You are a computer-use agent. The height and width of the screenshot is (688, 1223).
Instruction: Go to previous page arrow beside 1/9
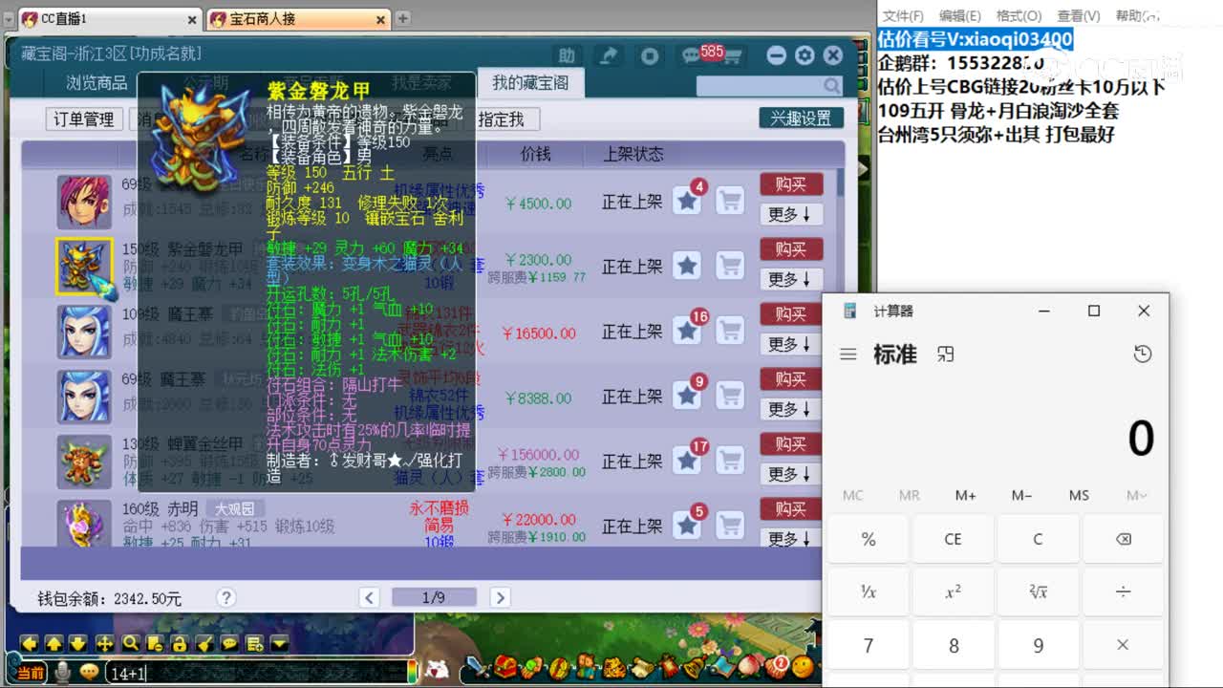tap(370, 597)
